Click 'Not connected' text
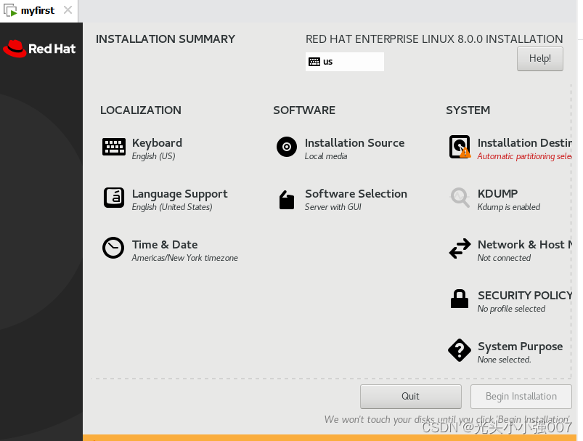 [x=504, y=258]
